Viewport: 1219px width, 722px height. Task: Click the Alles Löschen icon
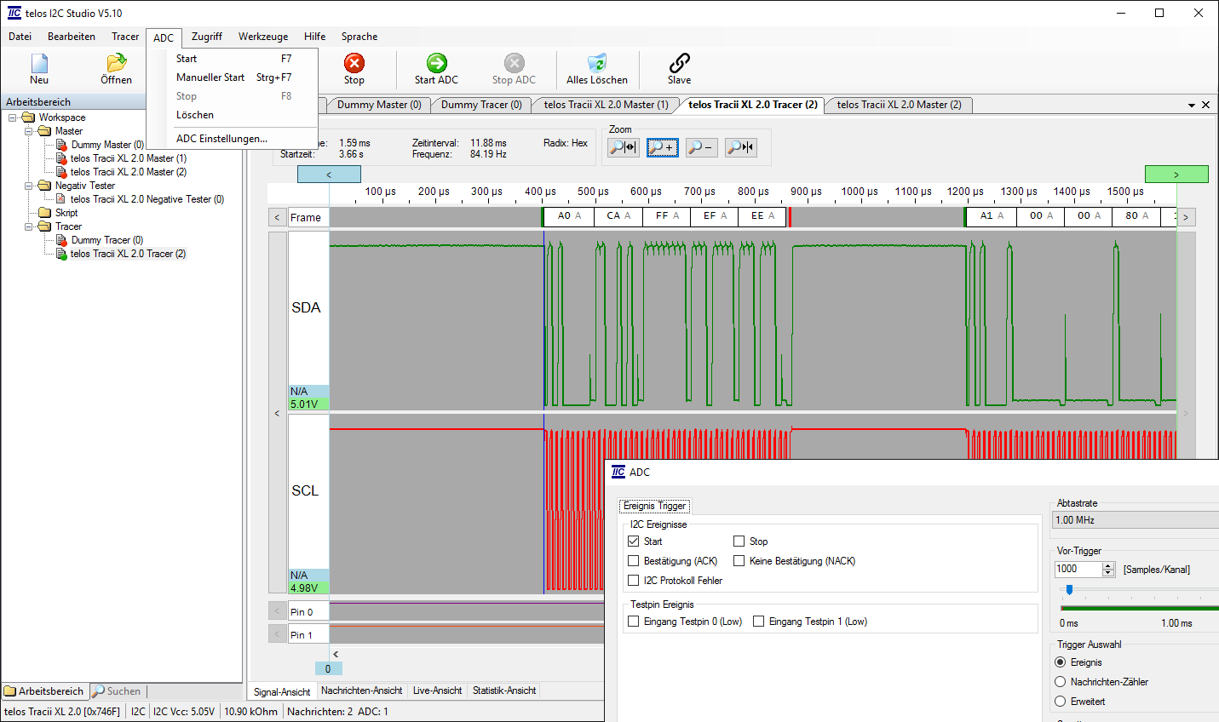596,64
